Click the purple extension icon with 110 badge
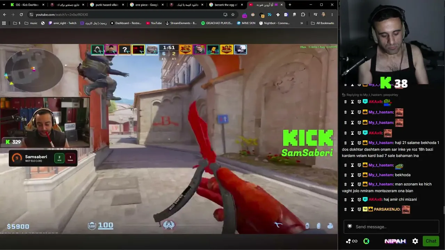The image size is (445, 250). pos(244,15)
